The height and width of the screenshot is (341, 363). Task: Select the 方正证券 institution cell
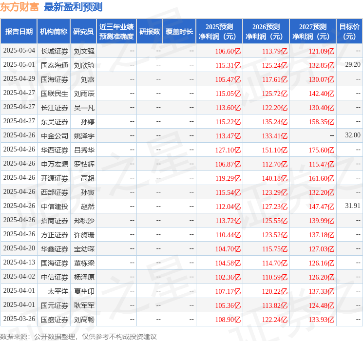(55, 235)
